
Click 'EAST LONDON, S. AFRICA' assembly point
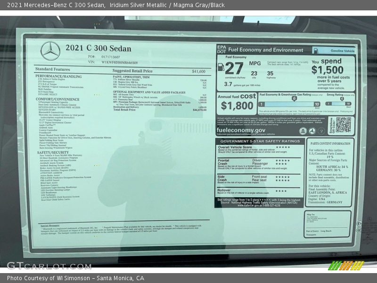328,192
